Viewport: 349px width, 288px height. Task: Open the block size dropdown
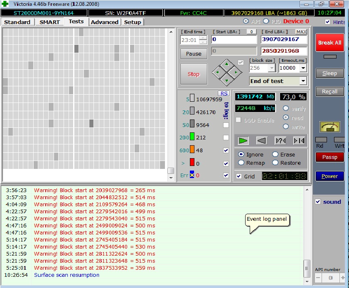point(272,68)
